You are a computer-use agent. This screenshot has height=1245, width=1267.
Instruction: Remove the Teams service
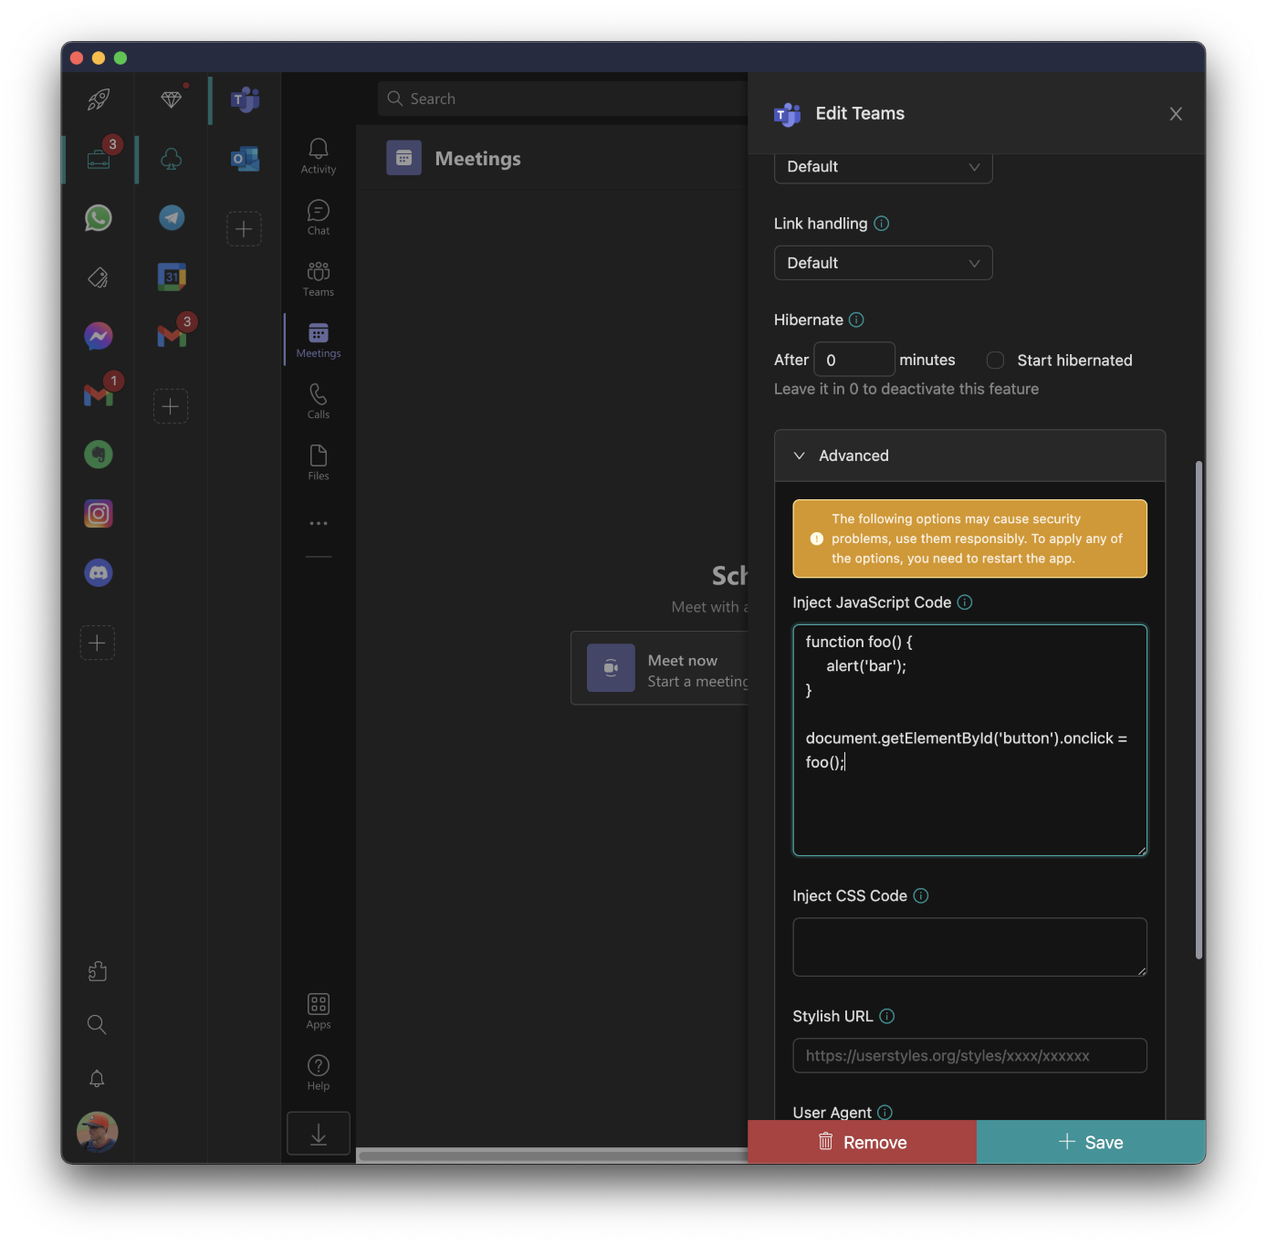coord(862,1142)
